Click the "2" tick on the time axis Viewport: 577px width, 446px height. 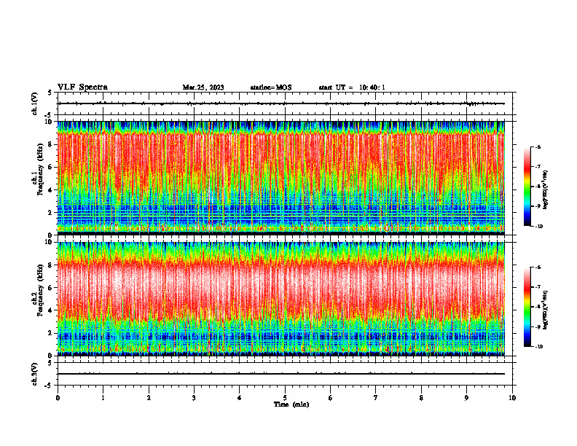149,398
